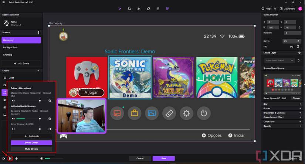Click the Rotation input field
Viewport: 305px width, 164px height.
click(292, 33)
